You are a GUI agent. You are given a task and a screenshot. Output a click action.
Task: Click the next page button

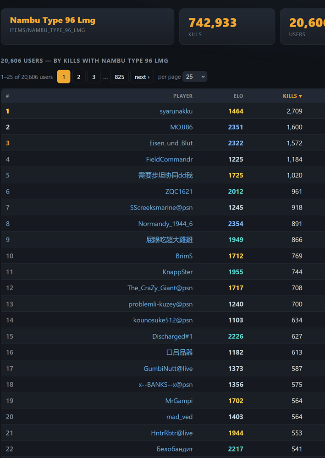click(142, 77)
